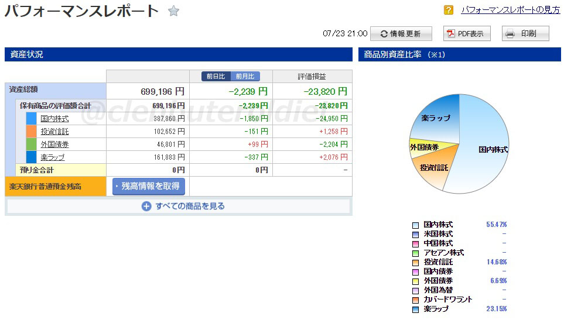Screen dimensions: 564x320
Task: Click the 楽ラップ legend color box
Action: (x=415, y=309)
